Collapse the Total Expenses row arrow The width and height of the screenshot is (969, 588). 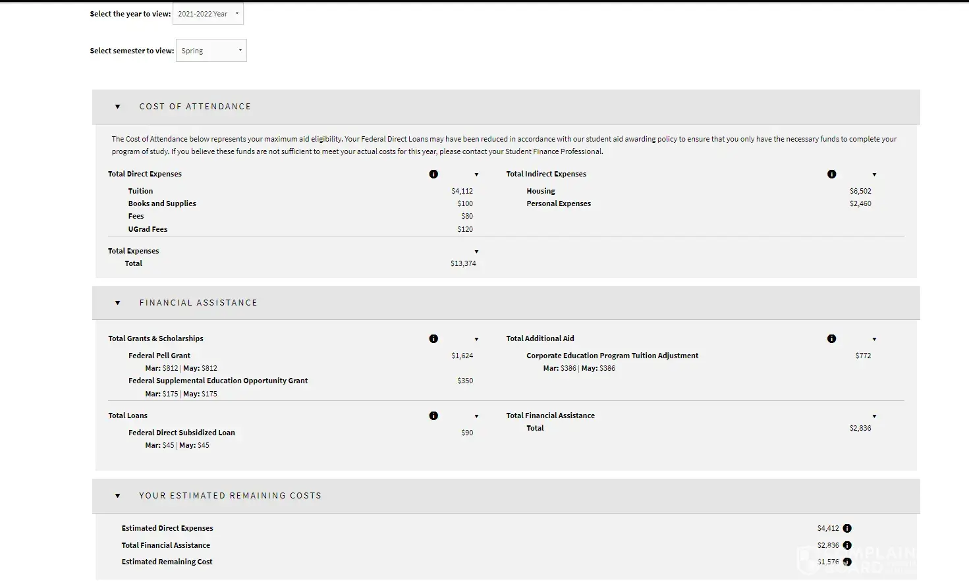(x=476, y=252)
